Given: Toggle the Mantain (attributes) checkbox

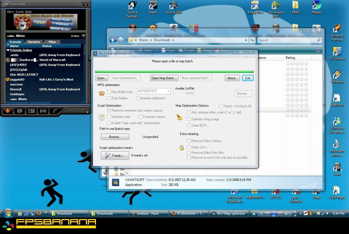Looking at the screenshot, I should [x=138, y=98].
